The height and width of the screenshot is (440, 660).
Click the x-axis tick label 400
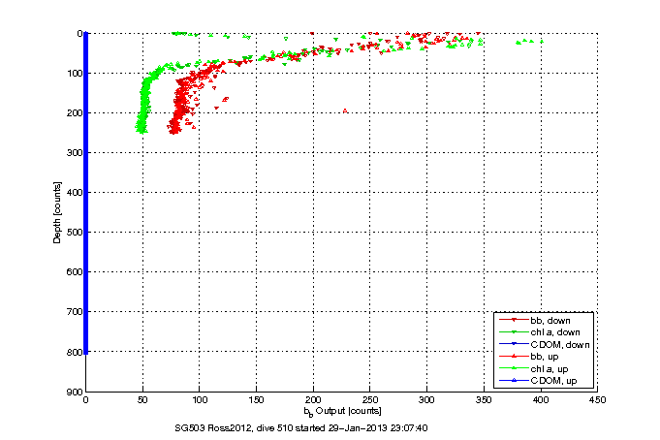pos(541,400)
